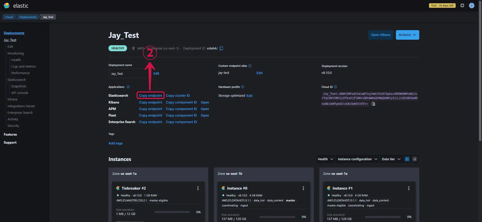The height and width of the screenshot is (222, 482).
Task: Open the Snapshots page
Action: [x=19, y=86]
